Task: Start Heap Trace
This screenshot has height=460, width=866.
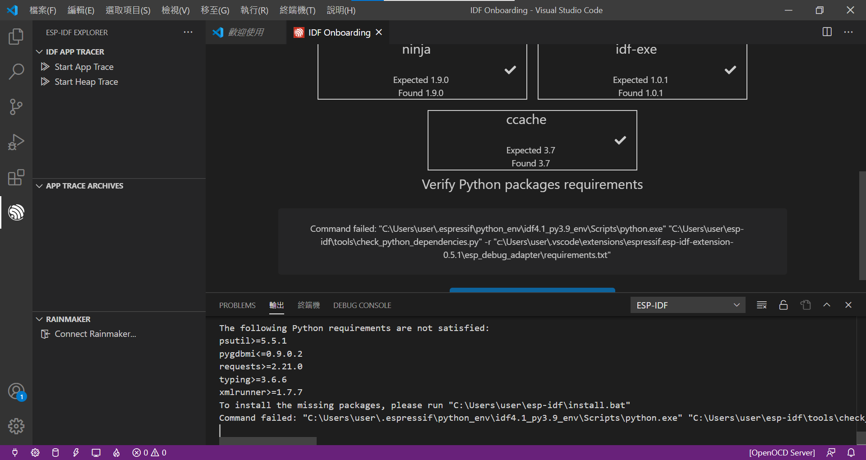Action: [x=119, y=82]
